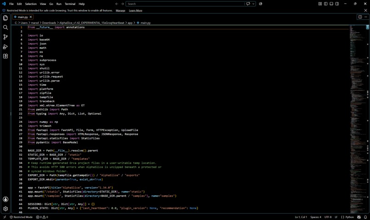Image resolution: width=370 pixels, height=220 pixels.
Task: Open the 'marsd' breadcrumb dropdown
Action: point(35,23)
